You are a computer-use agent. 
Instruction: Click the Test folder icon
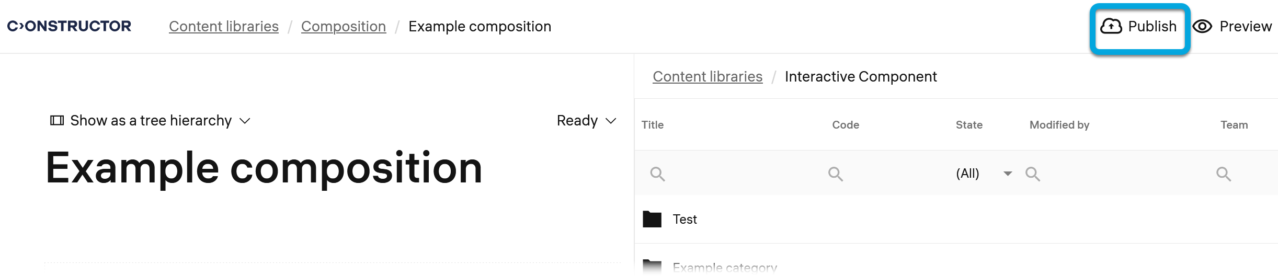tap(652, 219)
